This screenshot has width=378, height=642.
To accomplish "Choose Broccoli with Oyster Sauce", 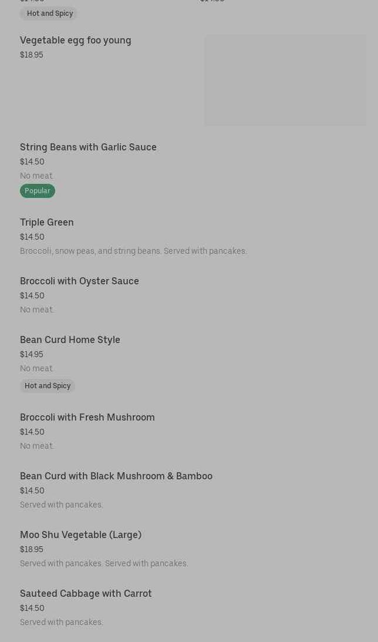I will (x=79, y=281).
